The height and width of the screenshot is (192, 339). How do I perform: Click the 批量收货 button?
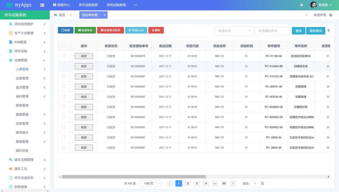(x=85, y=30)
